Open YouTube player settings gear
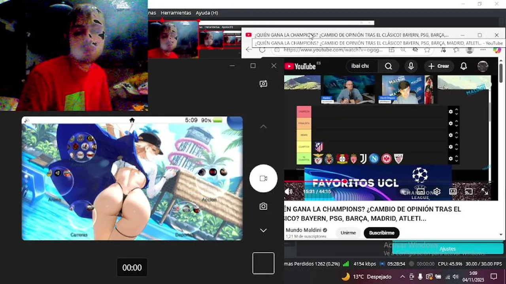This screenshot has height=284, width=506. pyautogui.click(x=437, y=192)
